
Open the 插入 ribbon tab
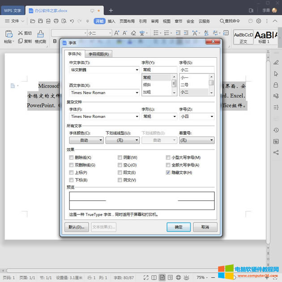click(x=111, y=21)
